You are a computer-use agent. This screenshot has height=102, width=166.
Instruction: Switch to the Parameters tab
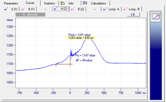[11, 3]
